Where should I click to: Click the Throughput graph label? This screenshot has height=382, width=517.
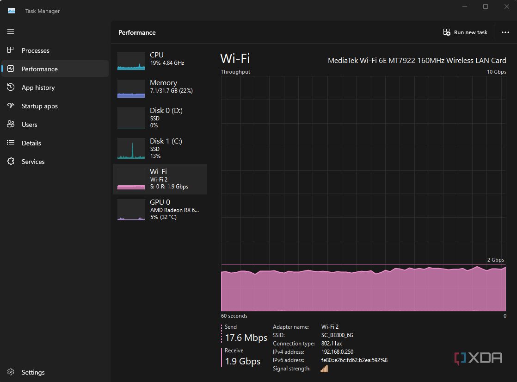(x=235, y=72)
